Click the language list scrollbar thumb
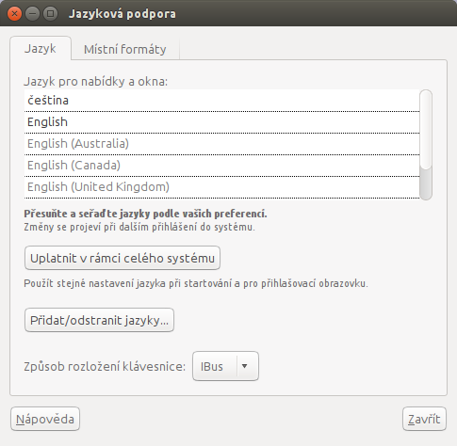Image resolution: width=457 pixels, height=446 pixels. [426, 130]
